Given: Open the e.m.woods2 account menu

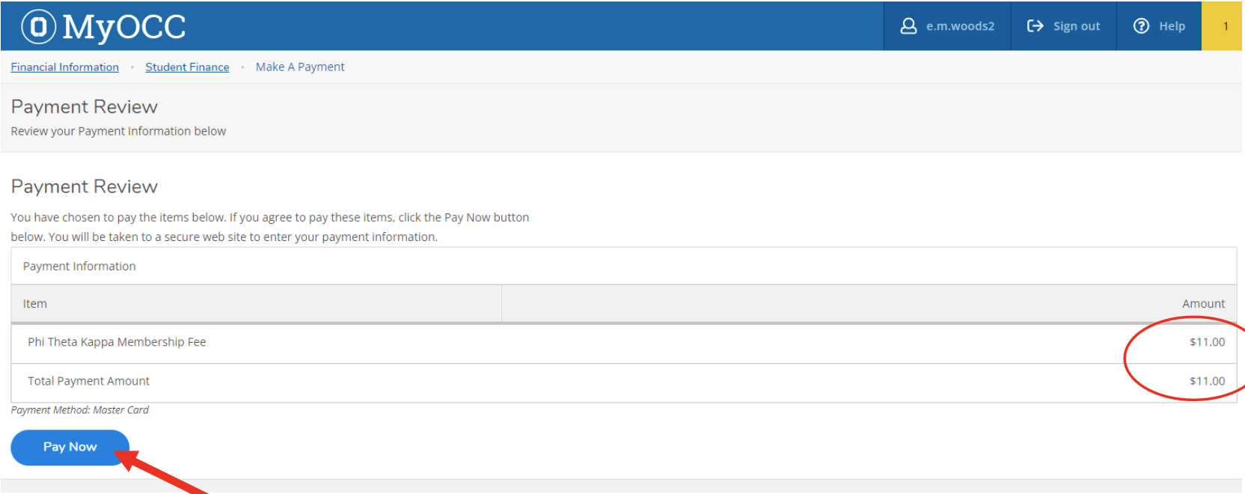Looking at the screenshot, I should (960, 26).
